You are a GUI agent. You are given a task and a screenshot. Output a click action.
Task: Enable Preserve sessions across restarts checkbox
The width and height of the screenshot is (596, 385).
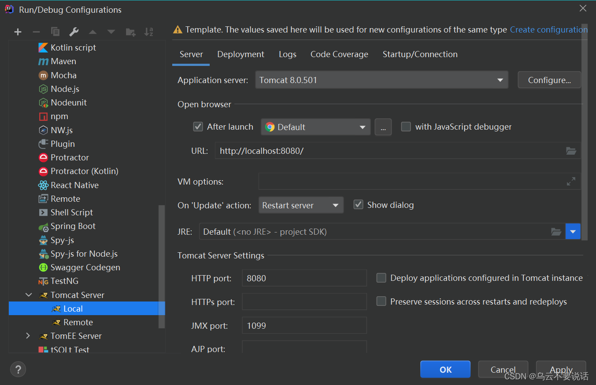[x=381, y=301]
